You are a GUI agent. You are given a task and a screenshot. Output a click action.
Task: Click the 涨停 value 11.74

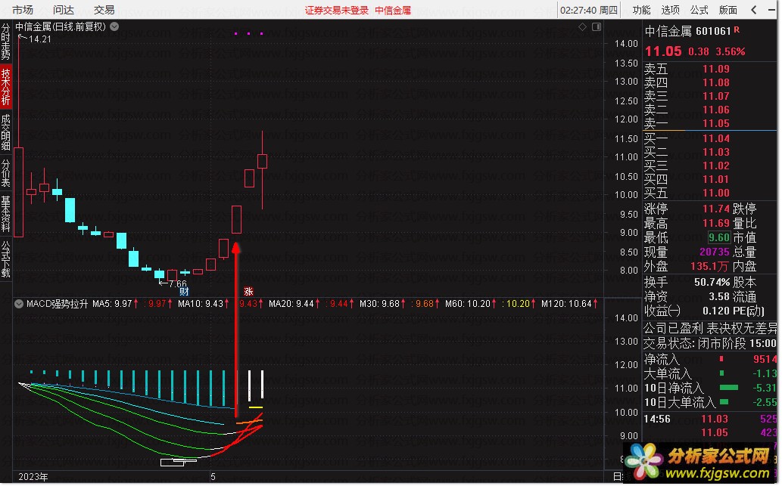point(716,209)
